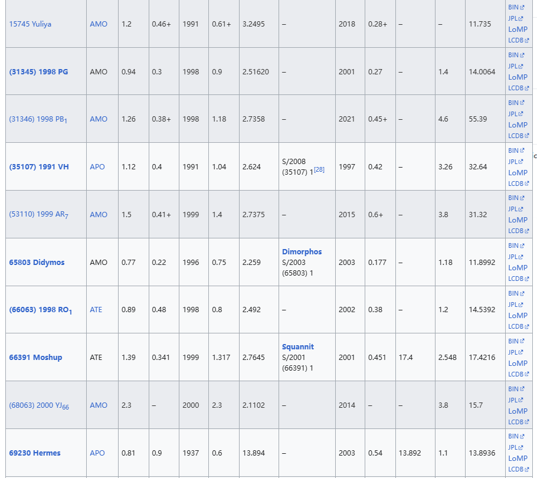Click AMO type link in Yuliya row
537x478 pixels.
[x=99, y=24]
